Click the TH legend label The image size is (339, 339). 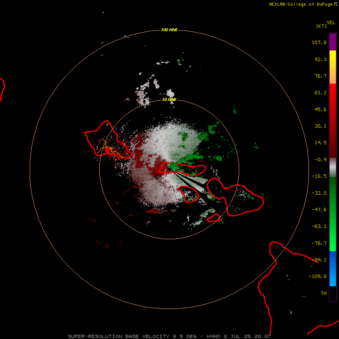pos(324,293)
